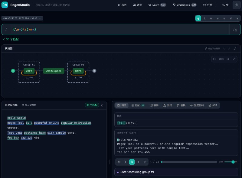Click the 分享 share link button
Viewport: 242px width, 178px height.
tap(208, 5)
